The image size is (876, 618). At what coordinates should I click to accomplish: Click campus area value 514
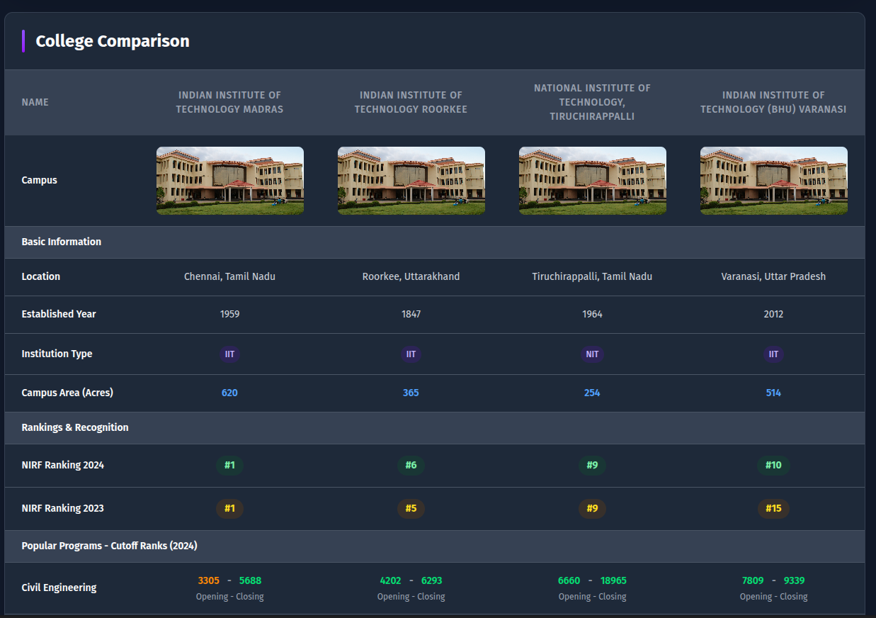click(x=773, y=393)
